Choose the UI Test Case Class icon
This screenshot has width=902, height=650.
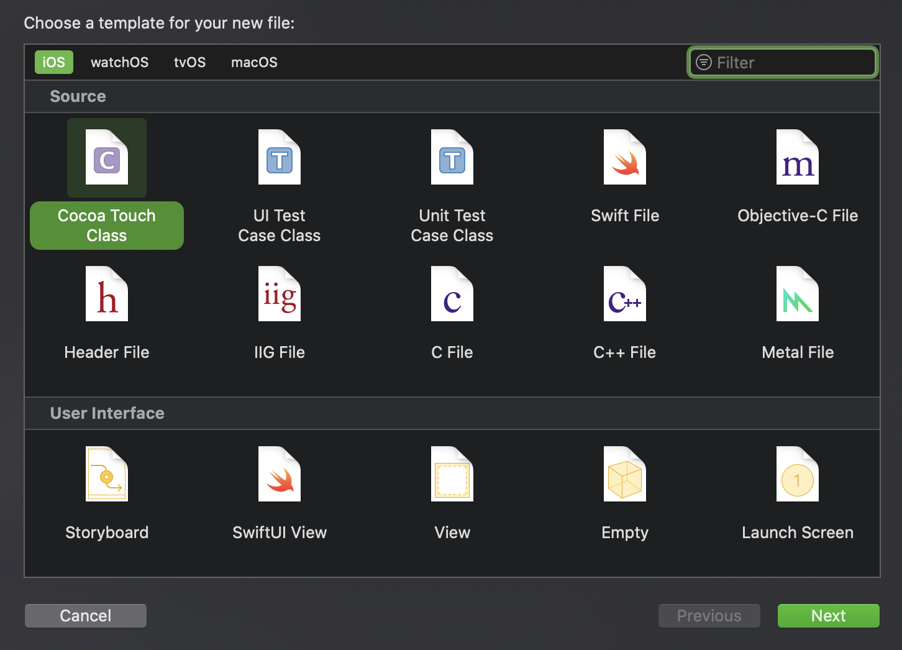click(x=280, y=157)
